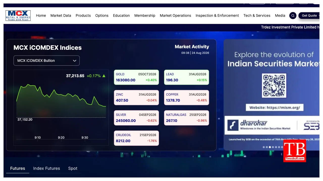This screenshot has width=323, height=181.
Task: Switch to the Index Futures tab
Action: click(x=47, y=168)
